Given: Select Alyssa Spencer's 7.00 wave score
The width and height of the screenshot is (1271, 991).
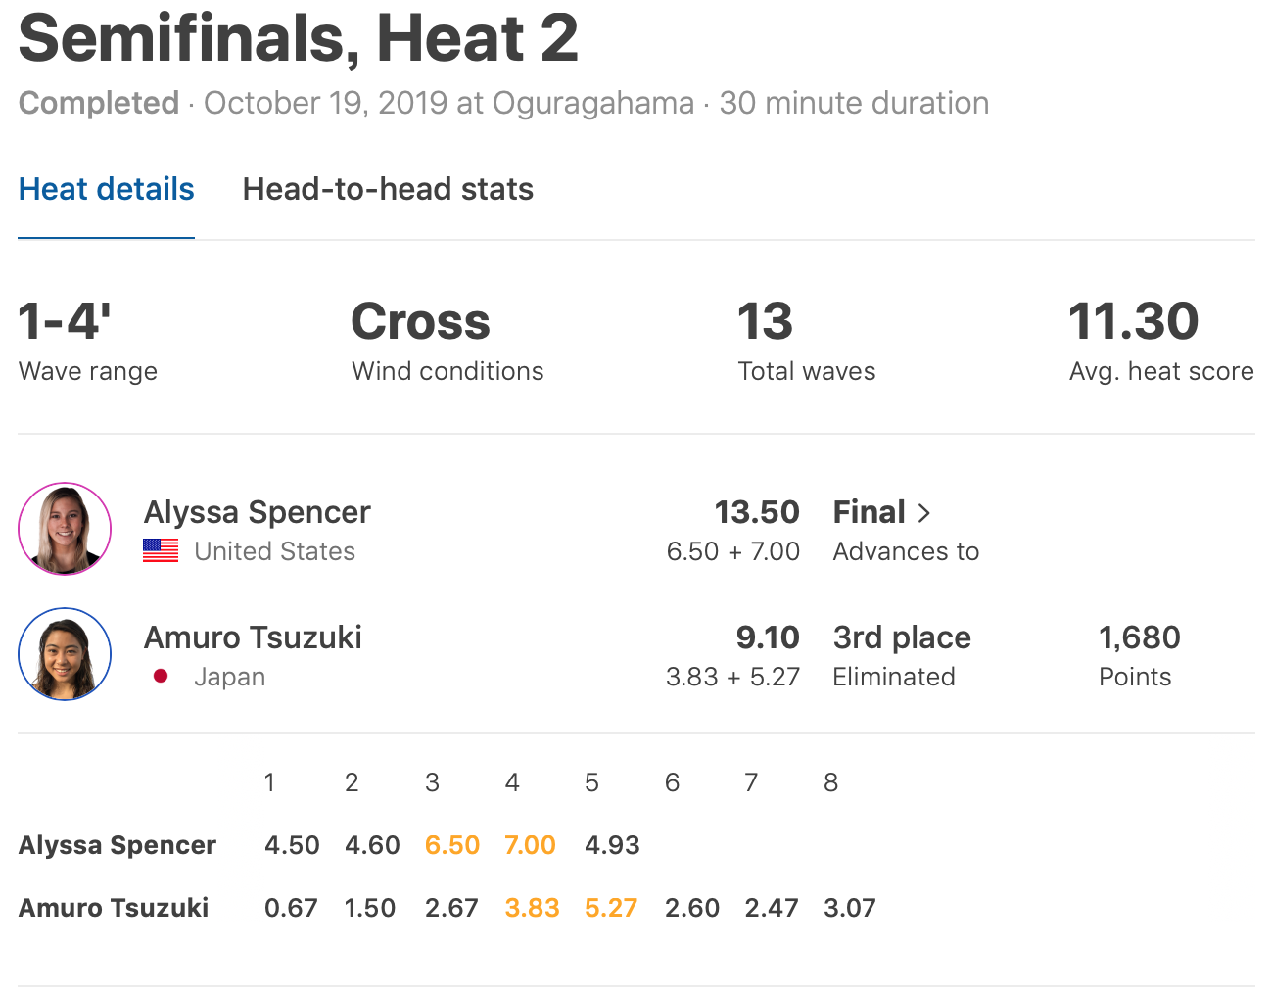Looking at the screenshot, I should 530,845.
